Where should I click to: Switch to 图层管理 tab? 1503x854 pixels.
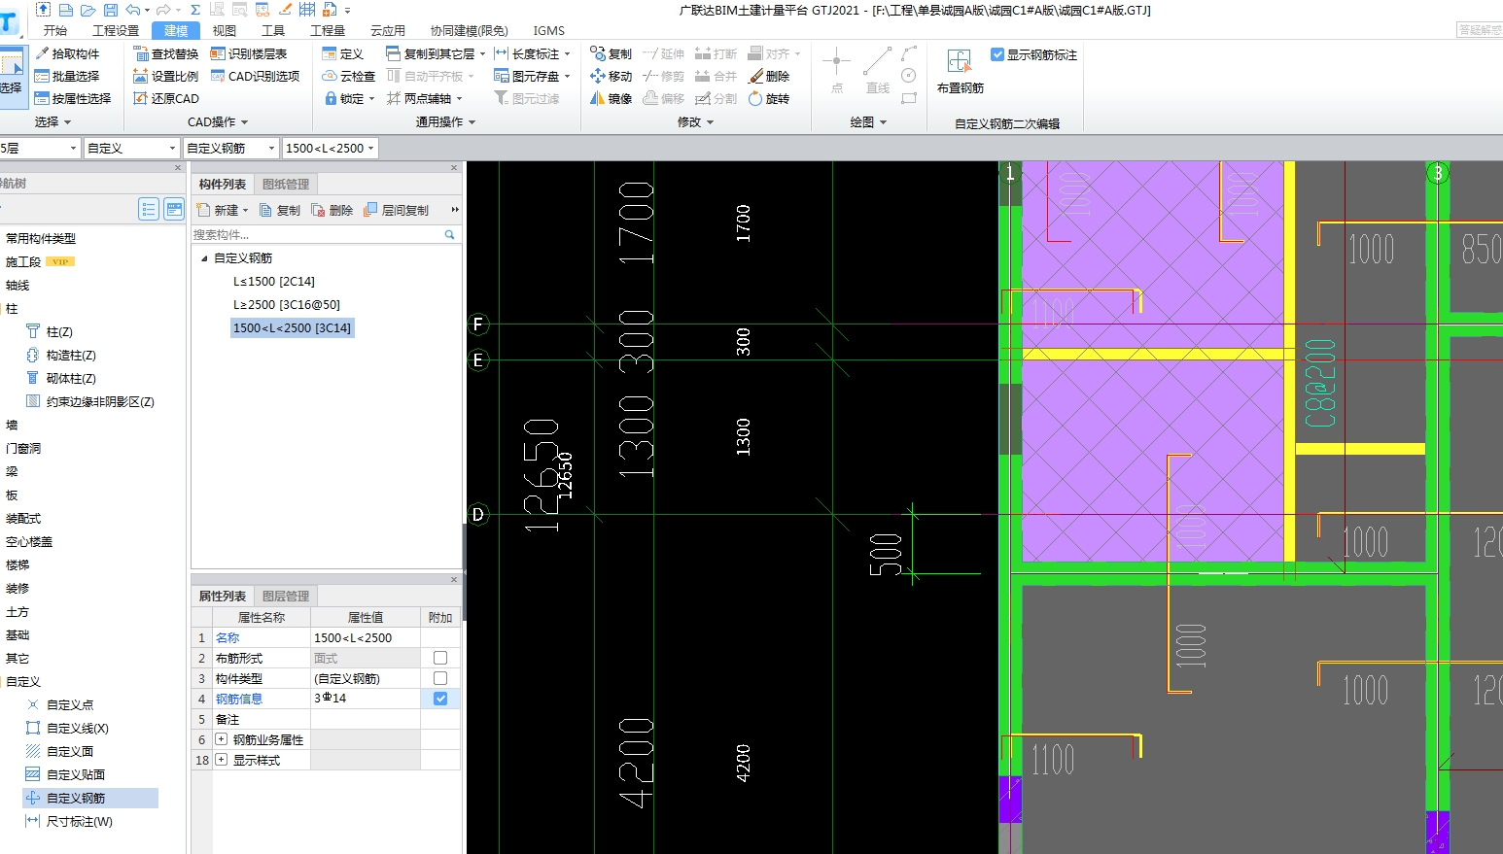[286, 596]
